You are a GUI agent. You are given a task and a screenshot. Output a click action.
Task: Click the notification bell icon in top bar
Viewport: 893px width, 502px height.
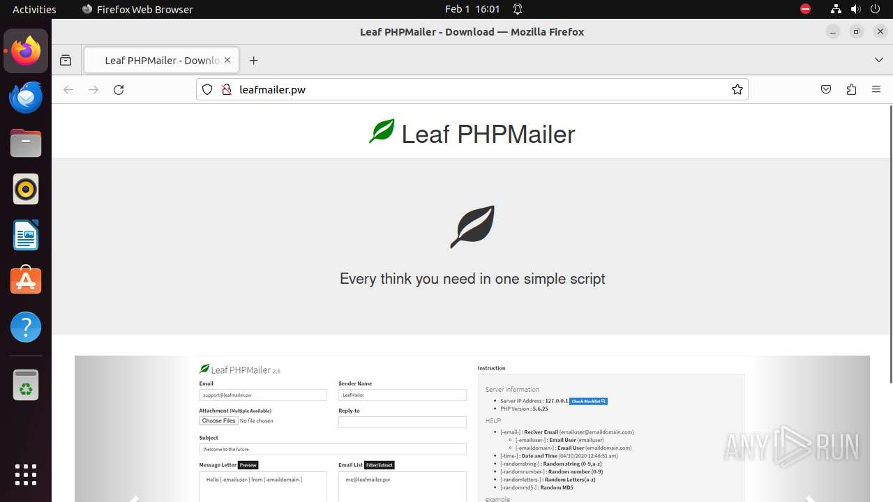point(518,9)
